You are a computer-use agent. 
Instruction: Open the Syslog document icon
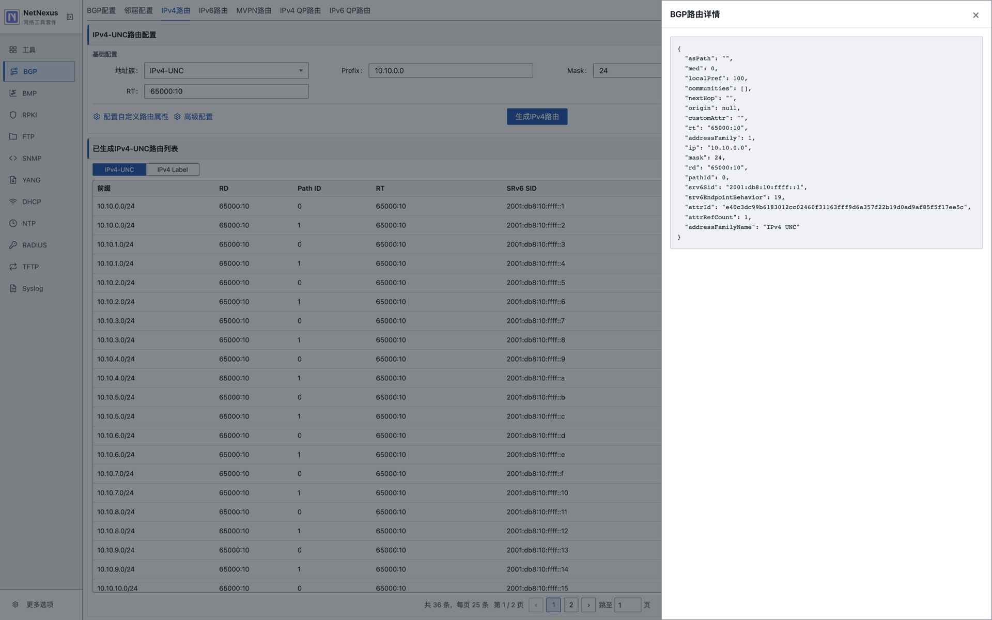click(13, 288)
